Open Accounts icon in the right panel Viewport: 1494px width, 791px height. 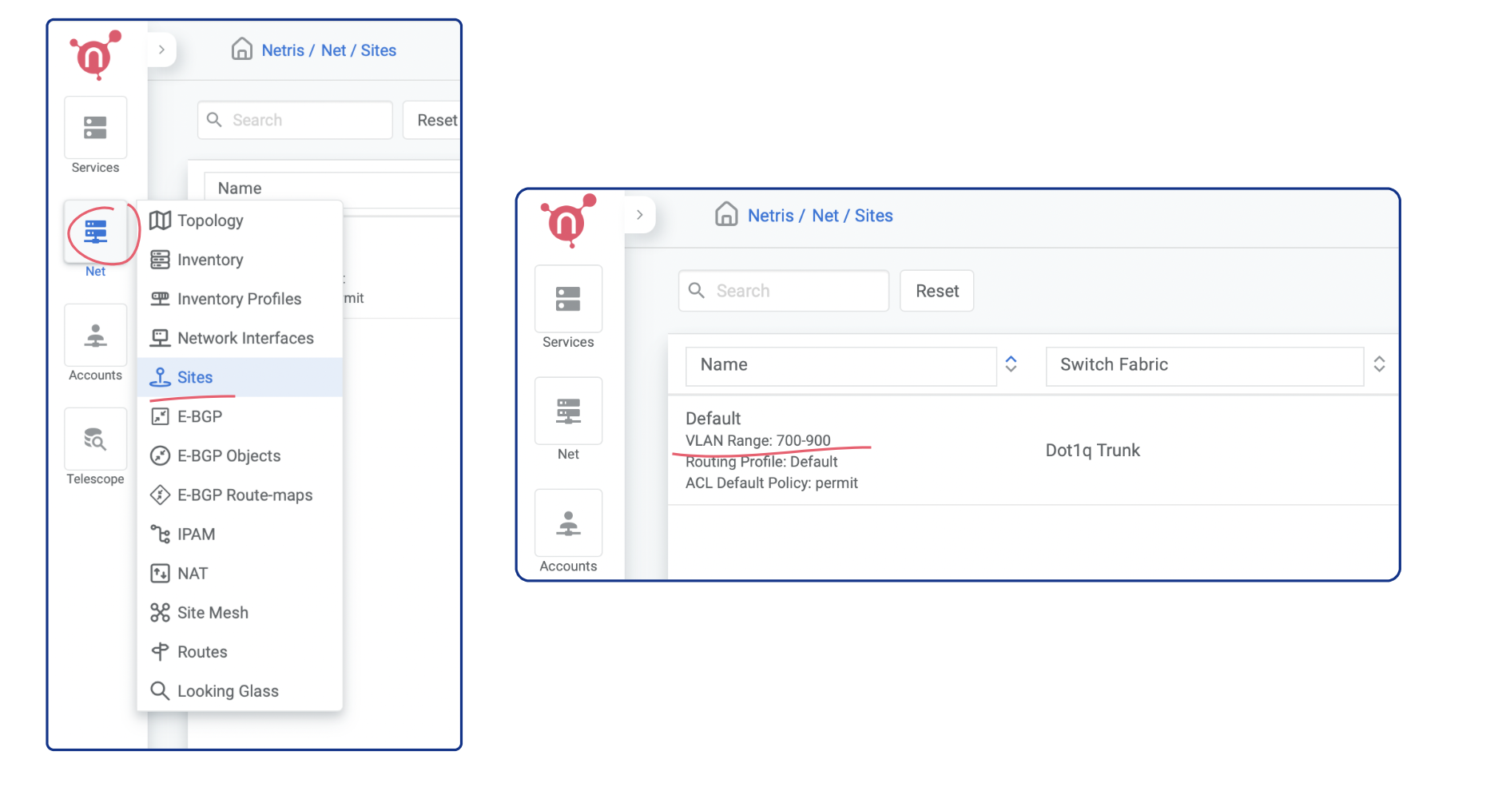tap(568, 523)
